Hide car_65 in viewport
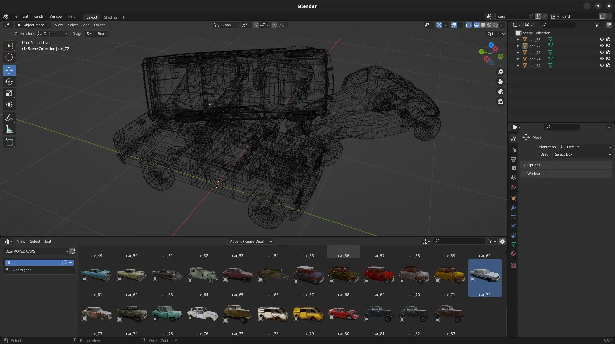The height and width of the screenshot is (344, 615). click(x=601, y=39)
